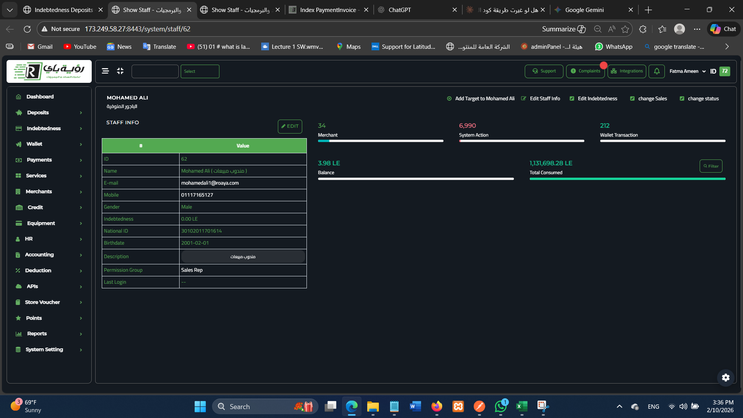Click the hamburger menu icon
This screenshot has height=418, width=743.
pyautogui.click(x=105, y=71)
